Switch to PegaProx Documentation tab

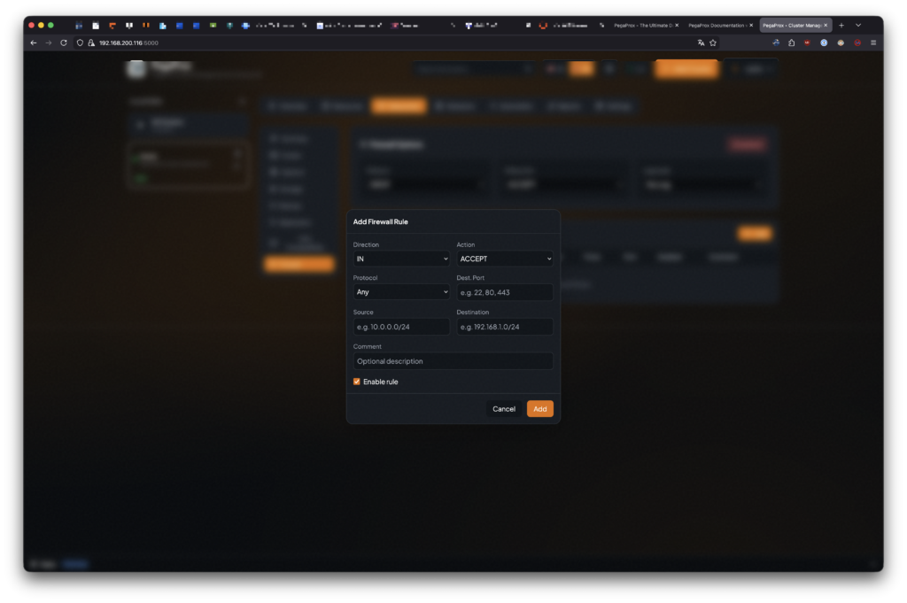pos(718,26)
